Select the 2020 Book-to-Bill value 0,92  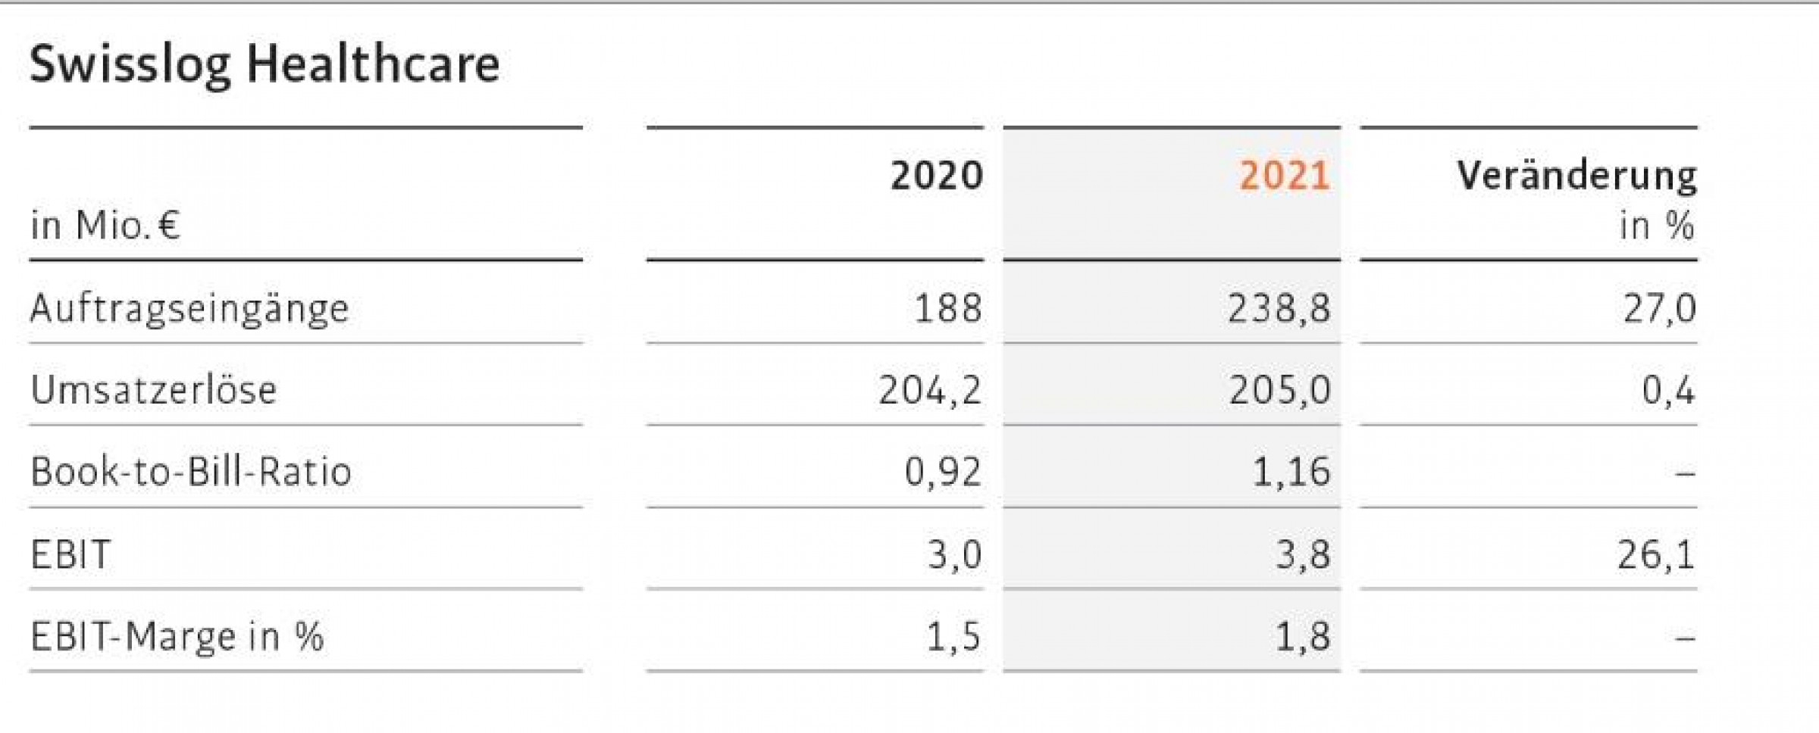tap(943, 472)
